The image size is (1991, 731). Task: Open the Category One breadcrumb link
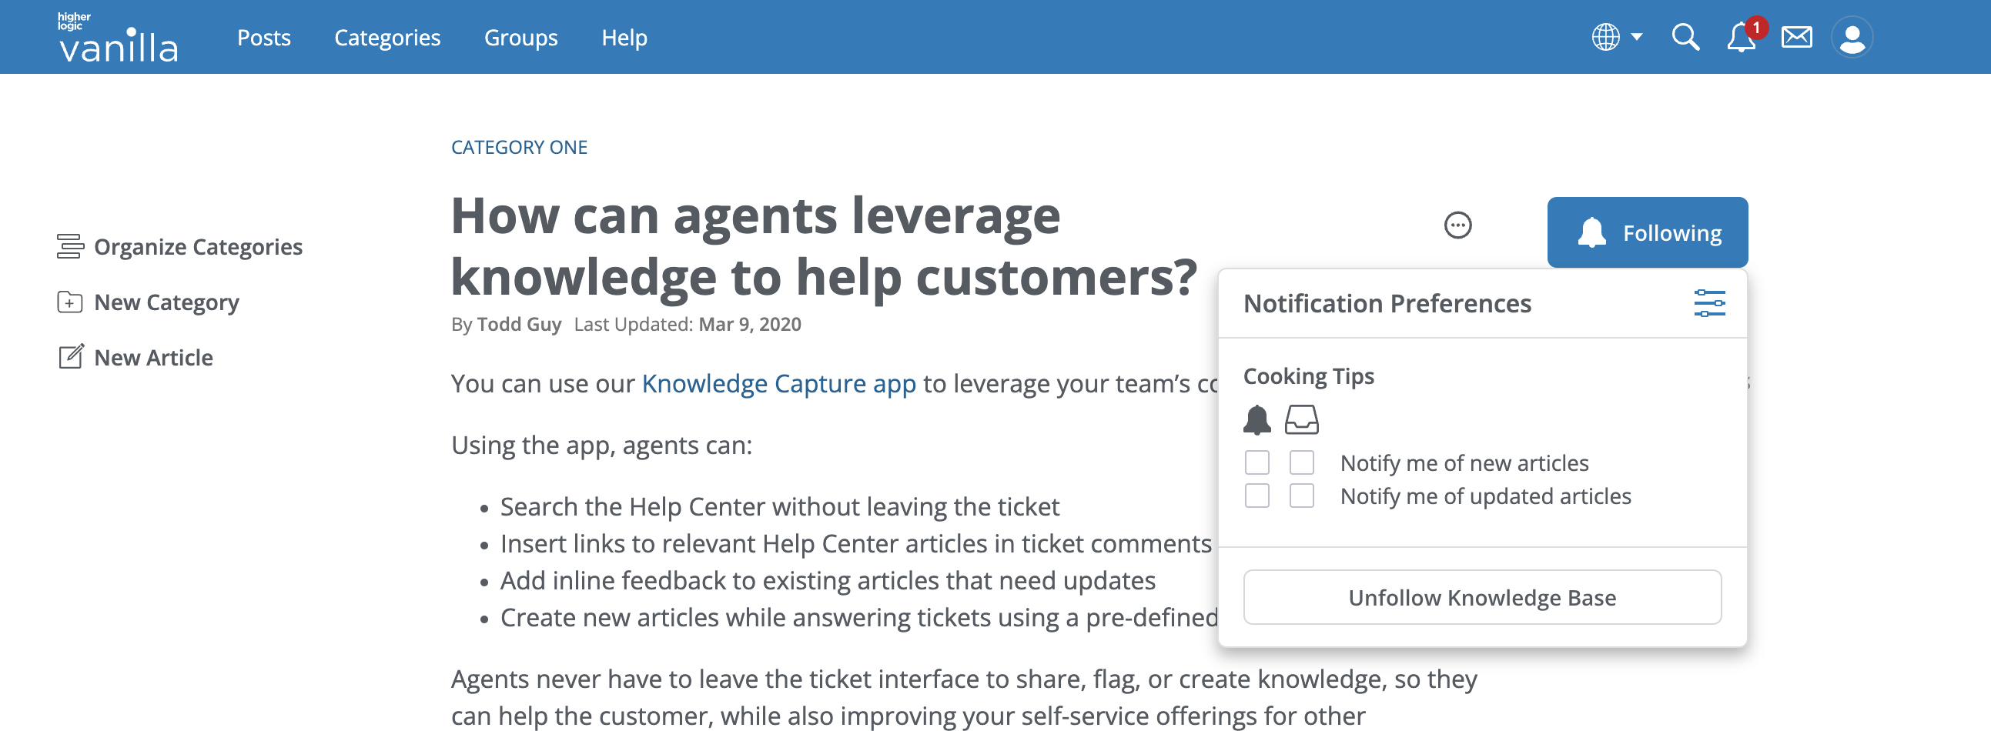[x=519, y=146]
